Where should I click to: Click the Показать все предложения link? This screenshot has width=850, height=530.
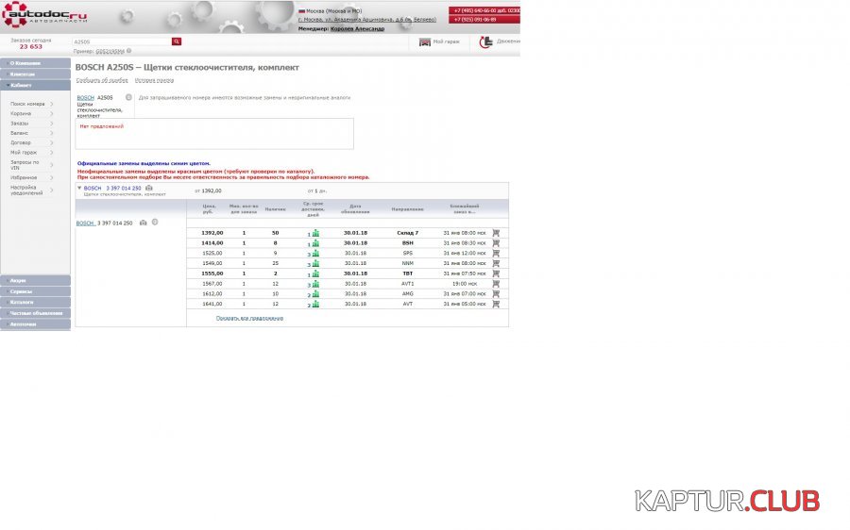click(249, 319)
